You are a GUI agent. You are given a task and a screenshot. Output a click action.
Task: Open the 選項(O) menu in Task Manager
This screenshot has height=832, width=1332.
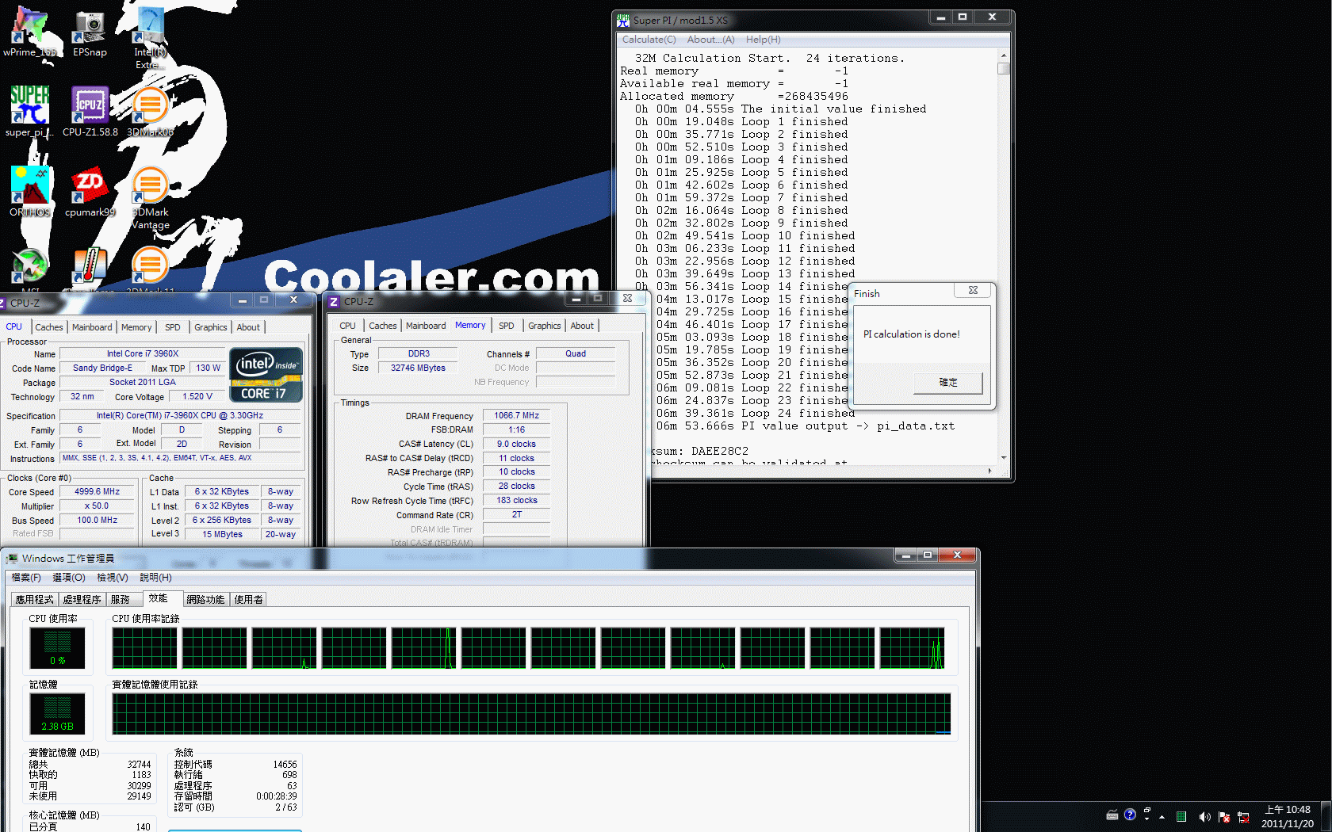[x=69, y=578]
